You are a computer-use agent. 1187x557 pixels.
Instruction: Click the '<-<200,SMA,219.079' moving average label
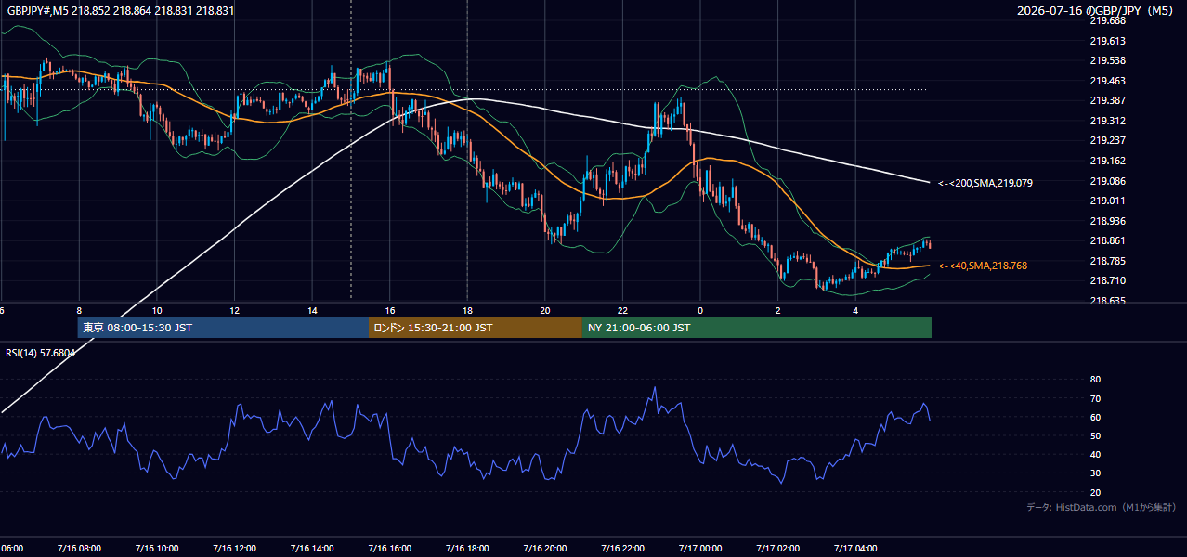(985, 183)
